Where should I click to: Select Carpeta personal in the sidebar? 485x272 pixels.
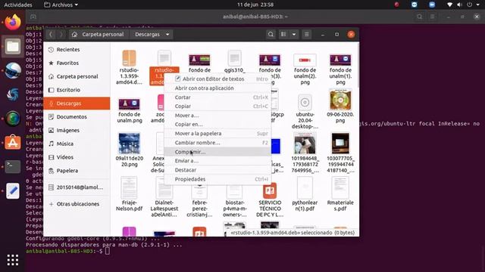[77, 76]
